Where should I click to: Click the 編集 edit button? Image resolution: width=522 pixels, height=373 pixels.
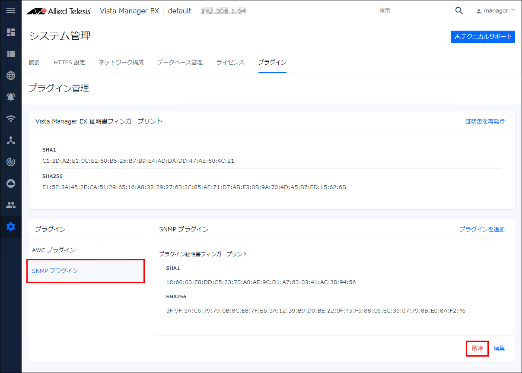499,348
